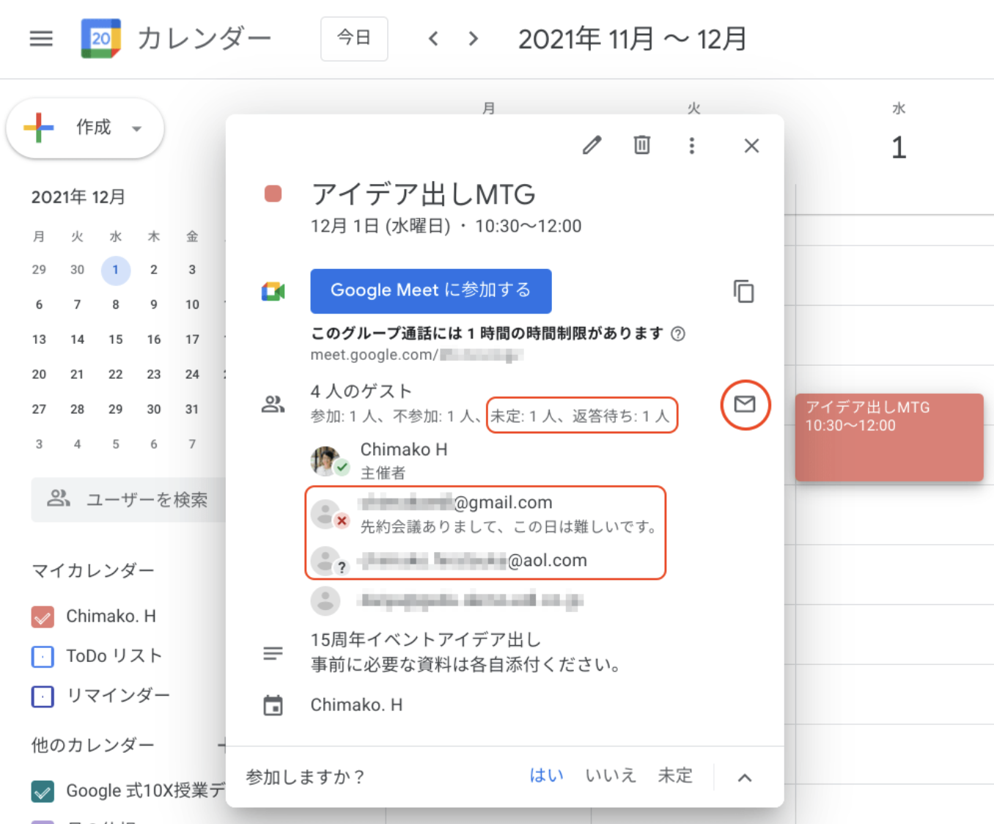This screenshot has height=824, width=994.
Task: Click the help icon beside time limit notice
Action: click(x=678, y=334)
